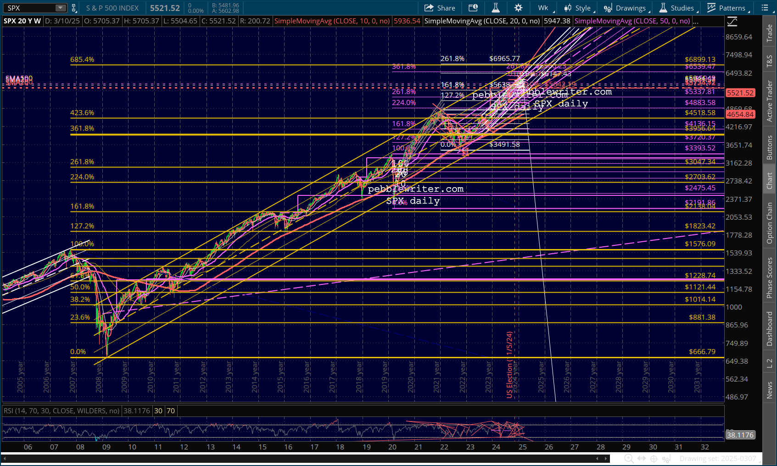This screenshot has width=777, height=466.
Task: Click the expand horizontal arrows icon
Action: pos(642,458)
